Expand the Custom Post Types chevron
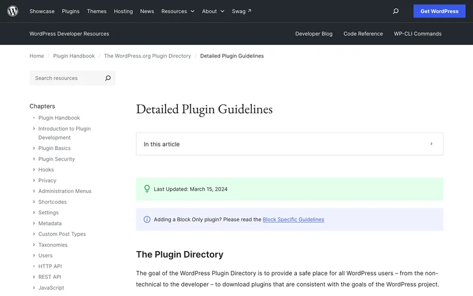 [34, 234]
